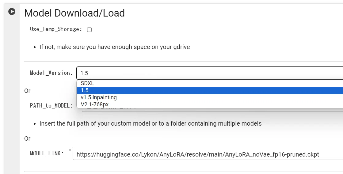The image size is (343, 174).
Task: Click the Model Download/Load heading
Action: pyautogui.click(x=74, y=13)
